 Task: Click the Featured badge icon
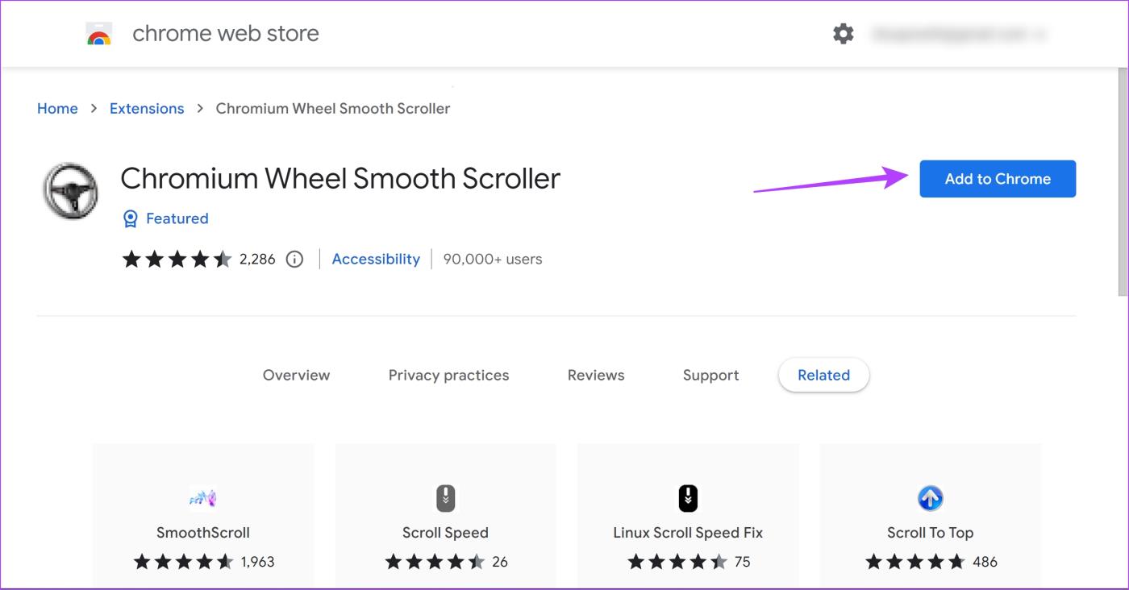[130, 218]
